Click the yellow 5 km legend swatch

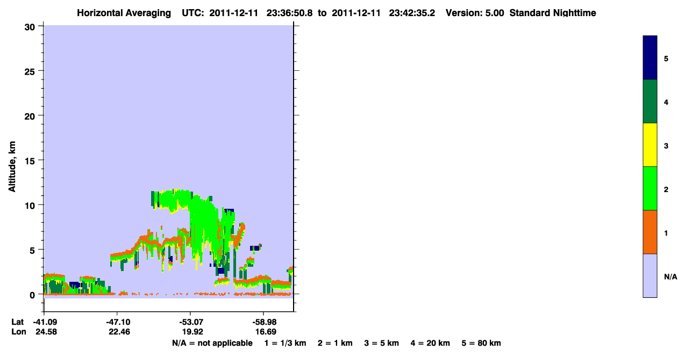tap(650, 145)
